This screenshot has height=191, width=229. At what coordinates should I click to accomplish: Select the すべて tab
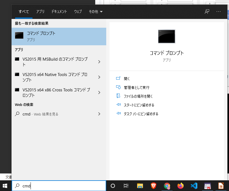[x=24, y=12]
